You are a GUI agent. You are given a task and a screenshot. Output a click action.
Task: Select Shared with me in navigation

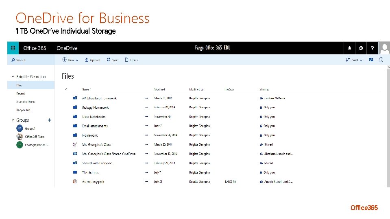[25, 102]
